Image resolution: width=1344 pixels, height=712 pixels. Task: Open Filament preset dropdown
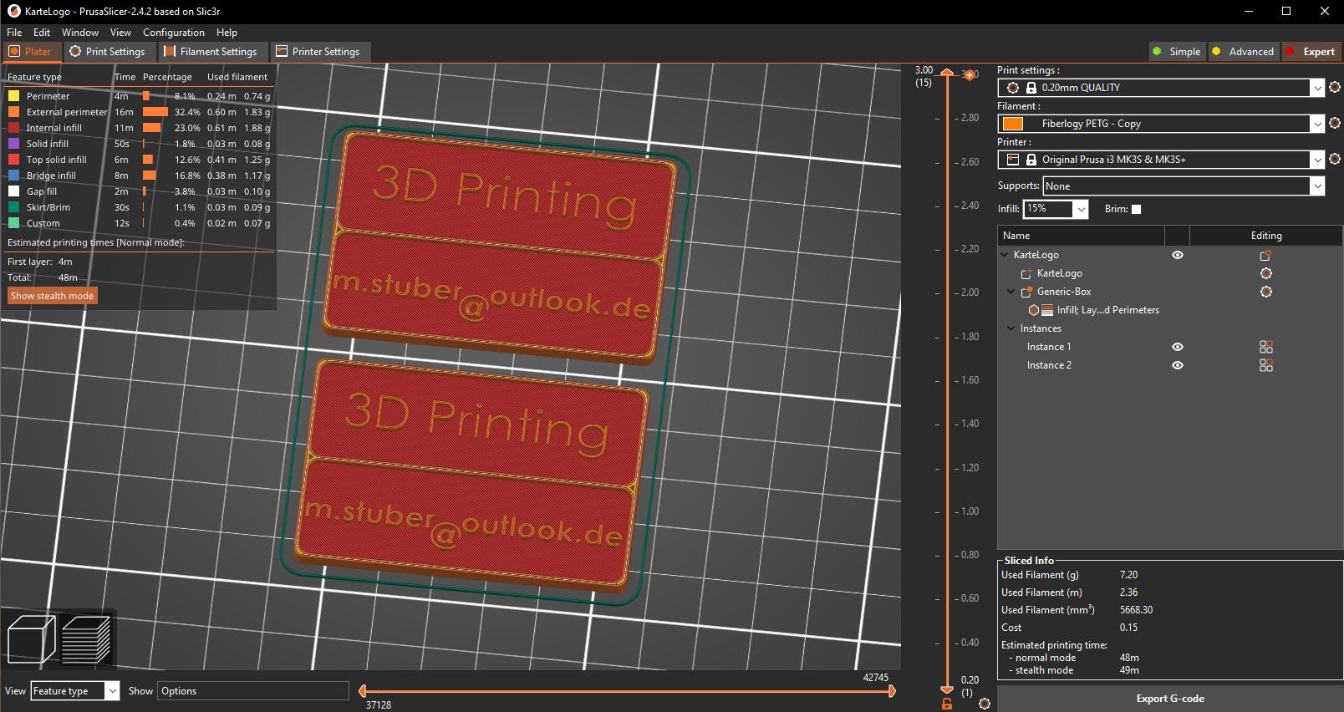1317,124
